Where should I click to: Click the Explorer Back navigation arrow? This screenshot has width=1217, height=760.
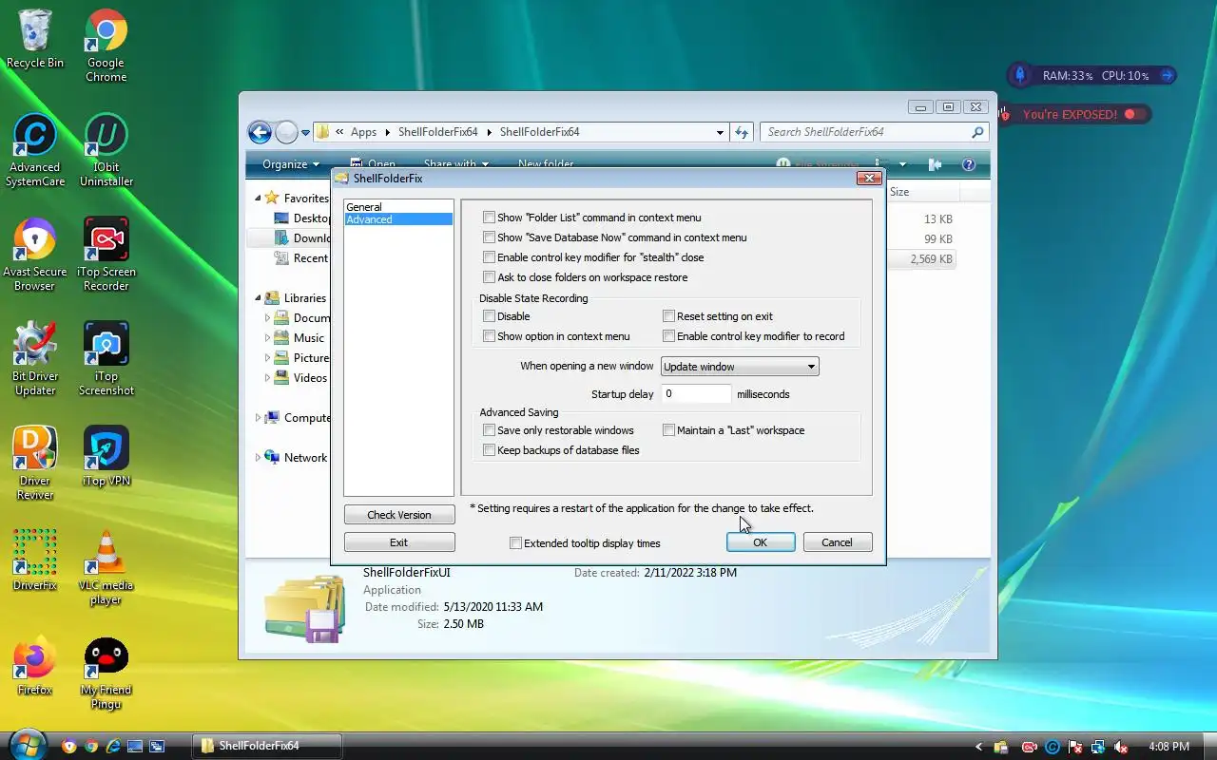coord(260,132)
